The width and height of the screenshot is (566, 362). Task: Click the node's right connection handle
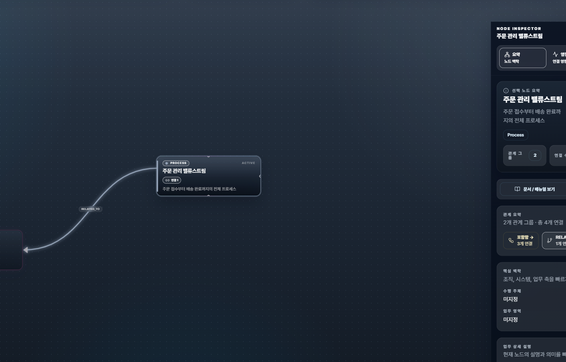[x=260, y=176]
